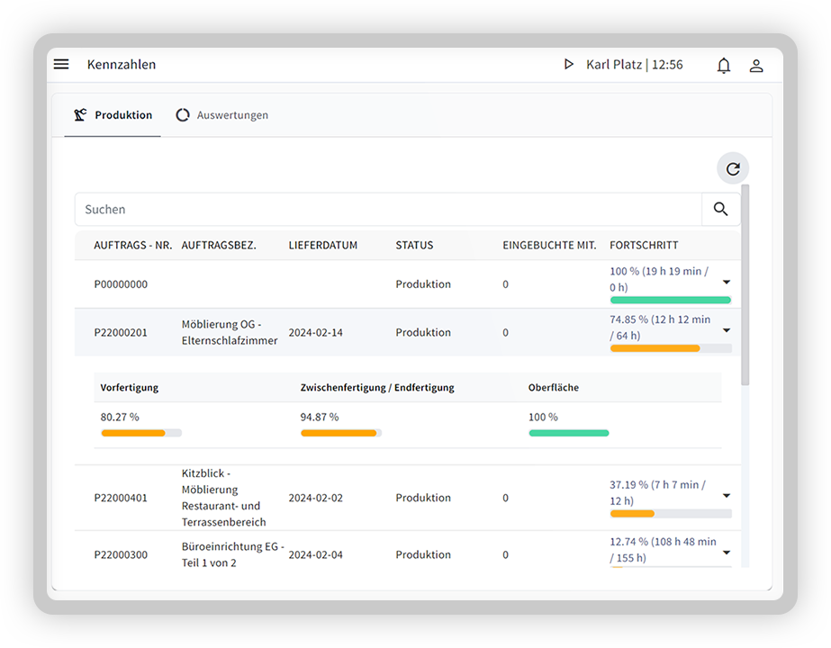Switch to the Auswertungen tab
The width and height of the screenshot is (831, 648).
click(234, 115)
